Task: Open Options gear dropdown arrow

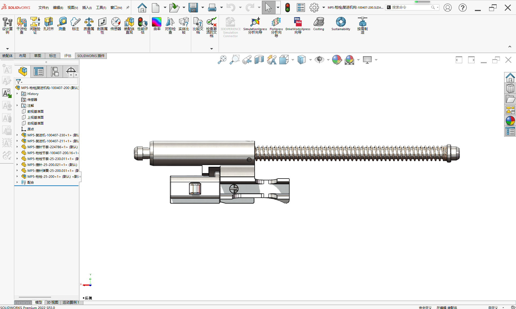Action: 323,8
